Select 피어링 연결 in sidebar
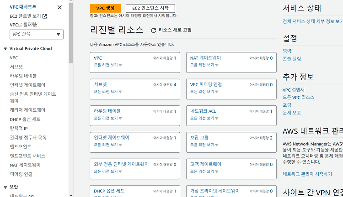Viewport: 343px width, 197px height. coord(21,174)
